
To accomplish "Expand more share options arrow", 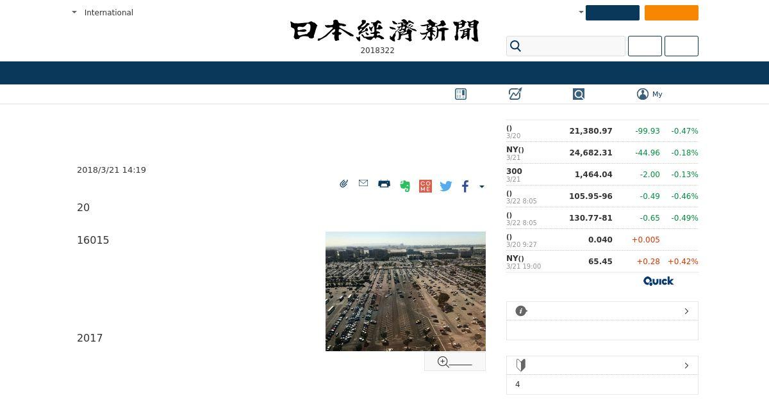I will [482, 187].
